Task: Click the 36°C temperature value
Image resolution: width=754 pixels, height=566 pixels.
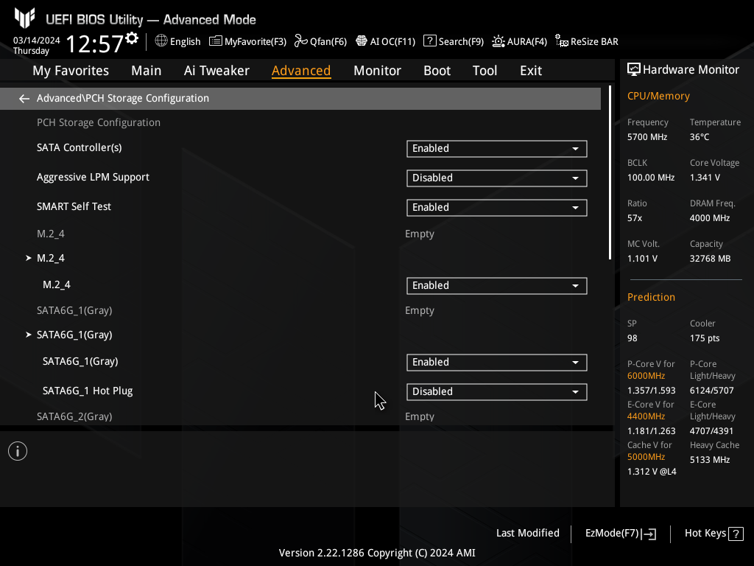Action: [700, 137]
